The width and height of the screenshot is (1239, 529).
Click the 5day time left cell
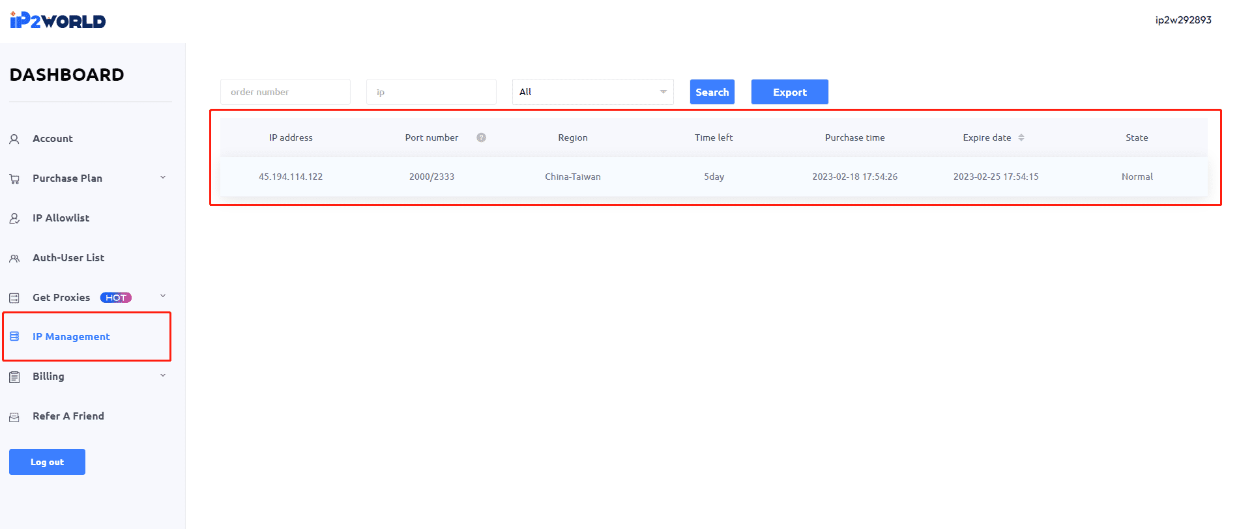coord(714,177)
